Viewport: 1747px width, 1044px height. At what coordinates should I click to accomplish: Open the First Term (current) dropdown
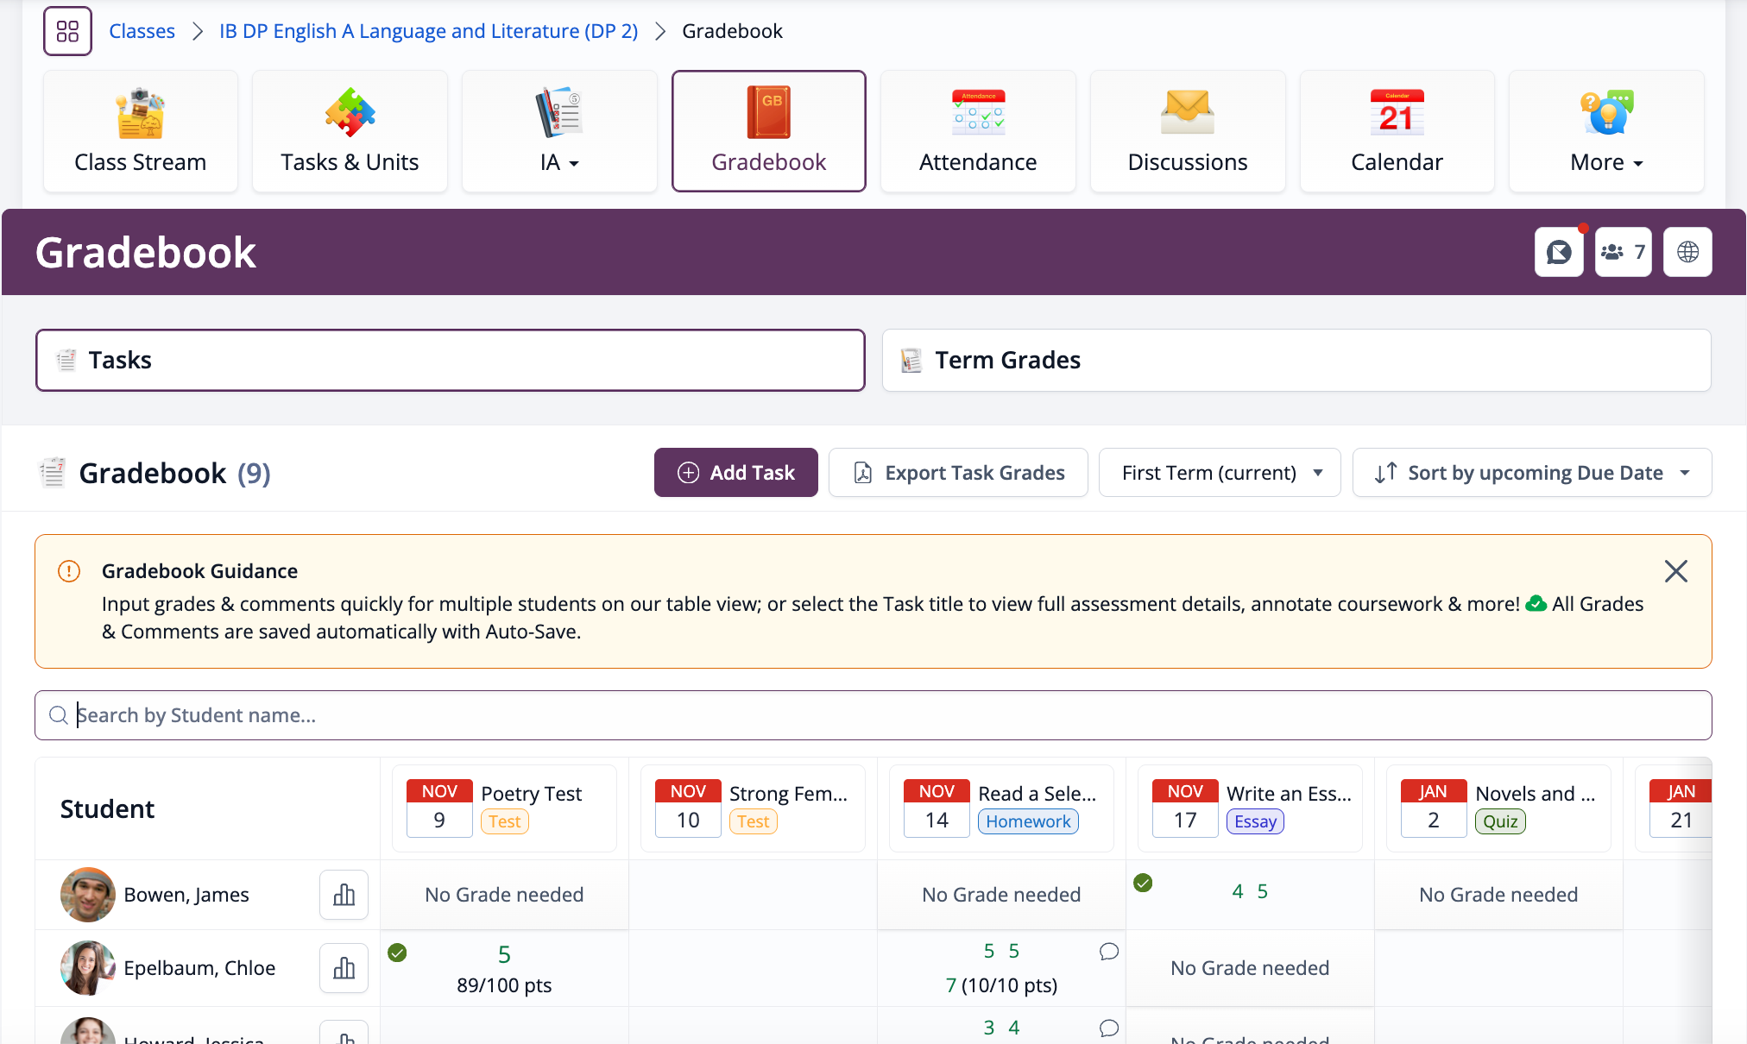(1219, 473)
